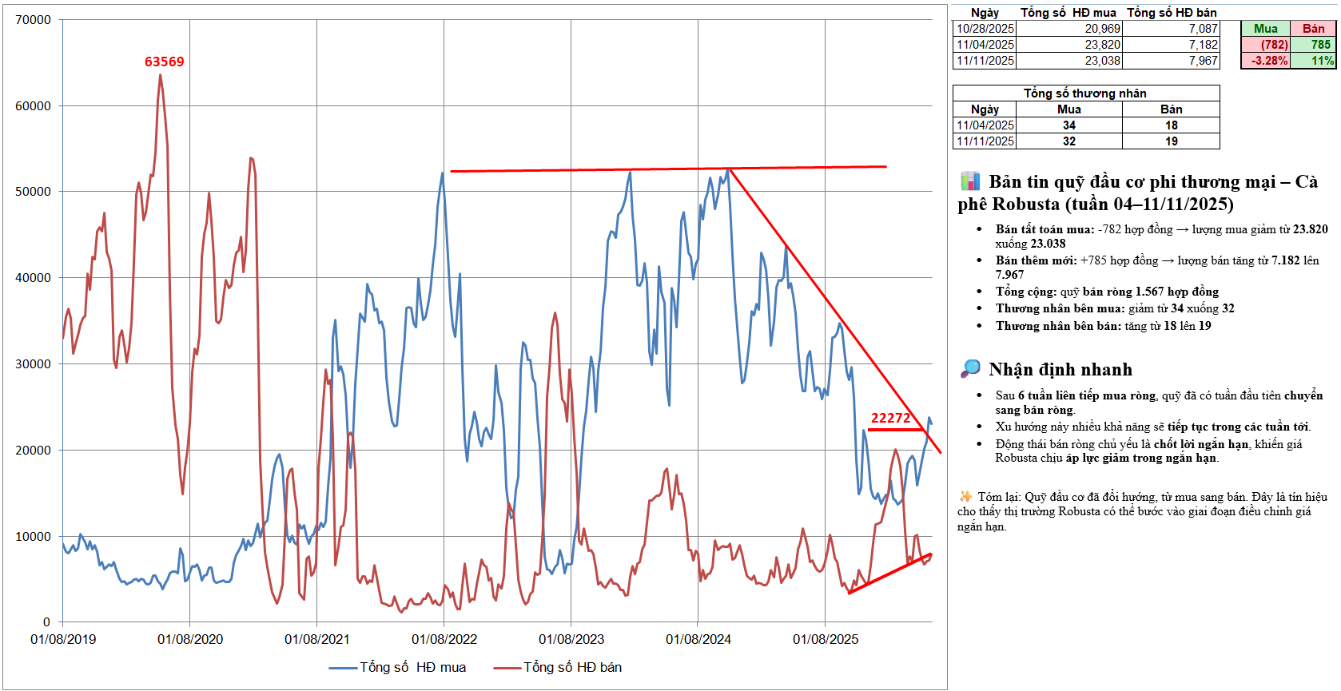The width and height of the screenshot is (1341, 691).
Task: Click the red 22272 chart label
Action: [x=890, y=418]
